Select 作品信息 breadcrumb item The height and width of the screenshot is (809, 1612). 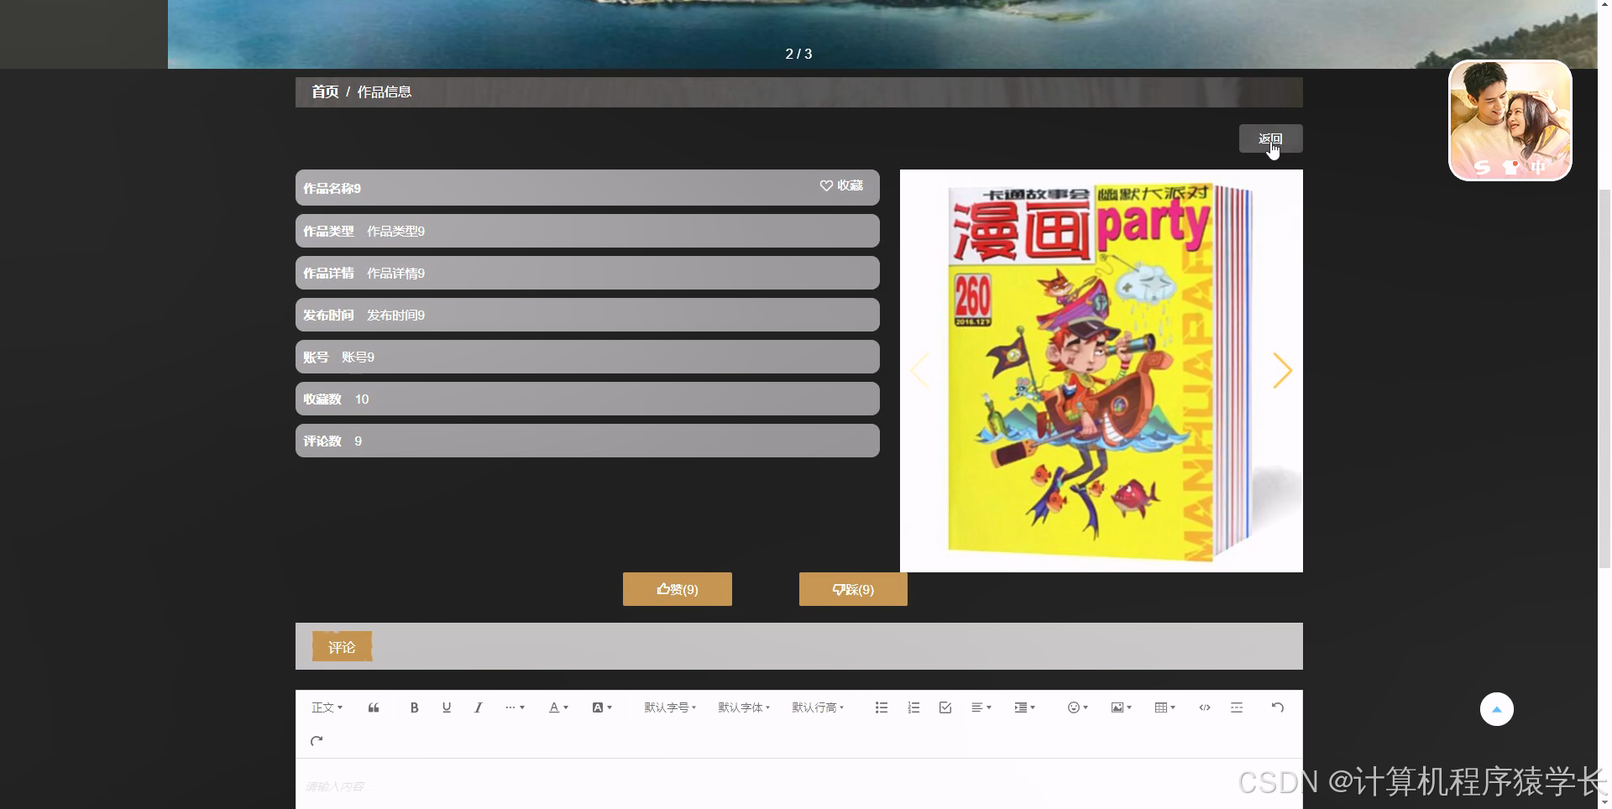coord(385,91)
